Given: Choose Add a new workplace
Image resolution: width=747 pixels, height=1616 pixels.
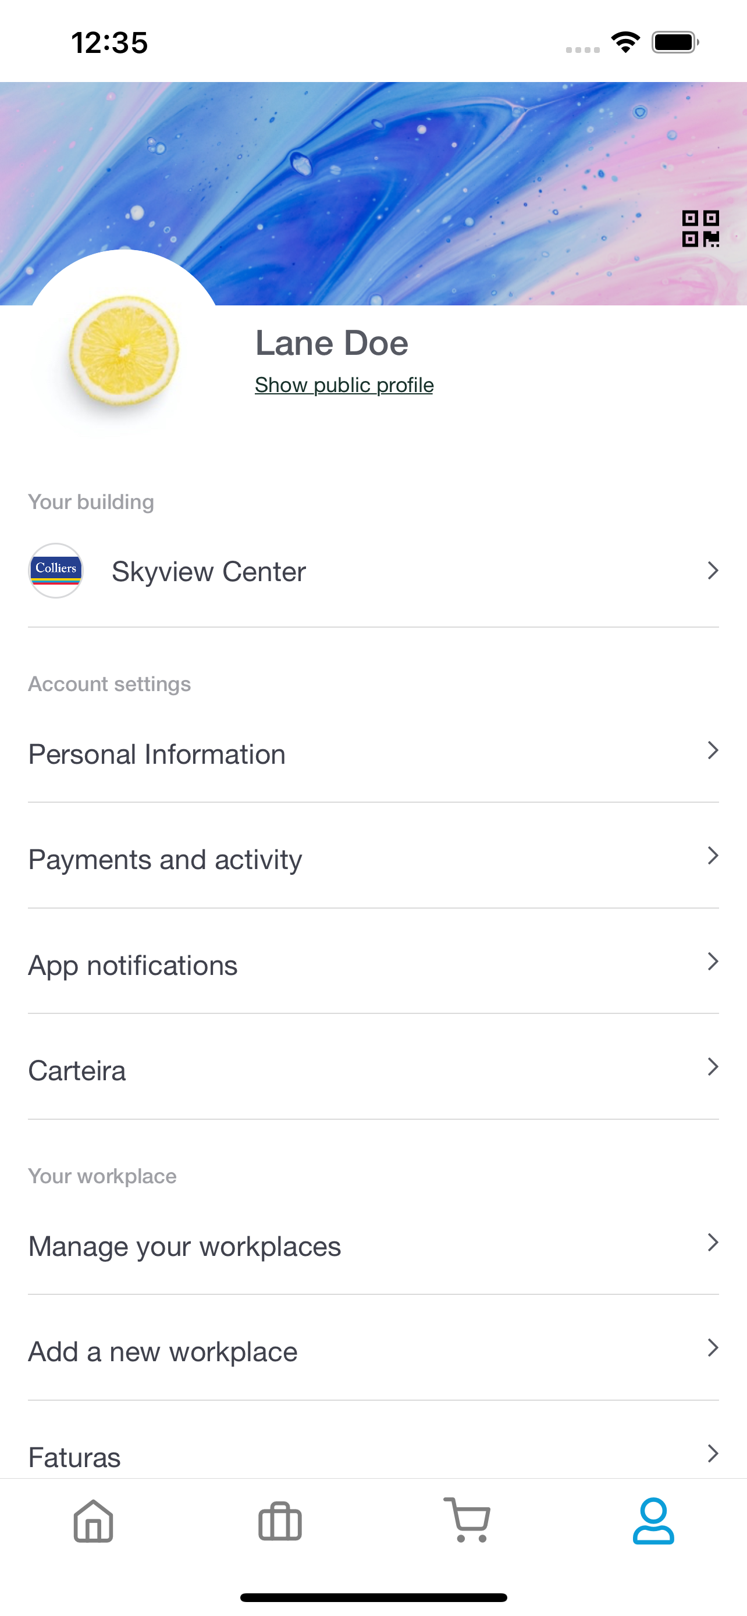Looking at the screenshot, I should pos(373,1351).
